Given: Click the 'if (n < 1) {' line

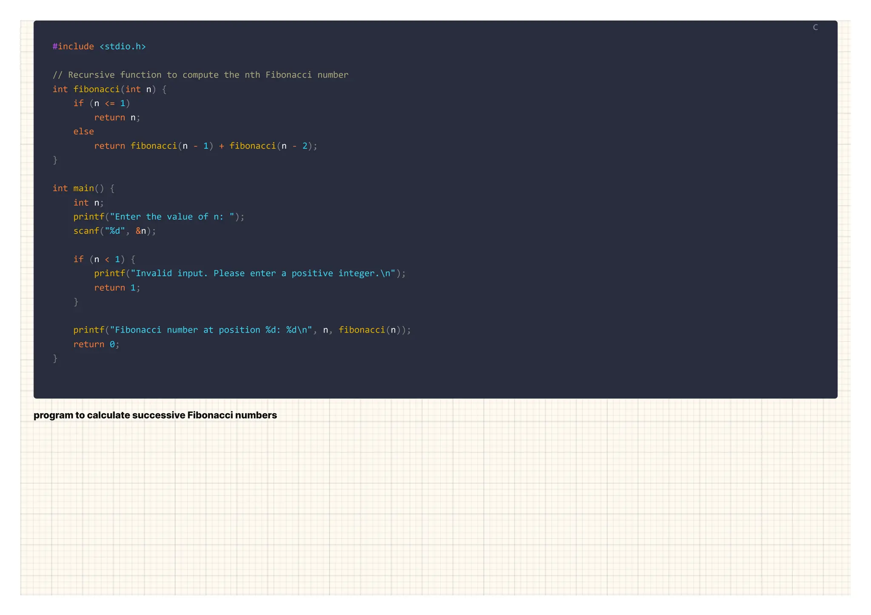Looking at the screenshot, I should [104, 259].
